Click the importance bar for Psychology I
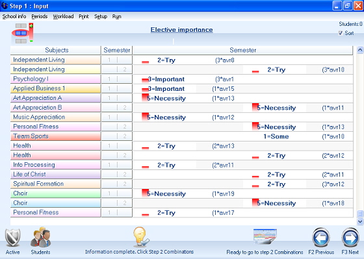The height and width of the screenshot is (259, 364). [x=145, y=80]
